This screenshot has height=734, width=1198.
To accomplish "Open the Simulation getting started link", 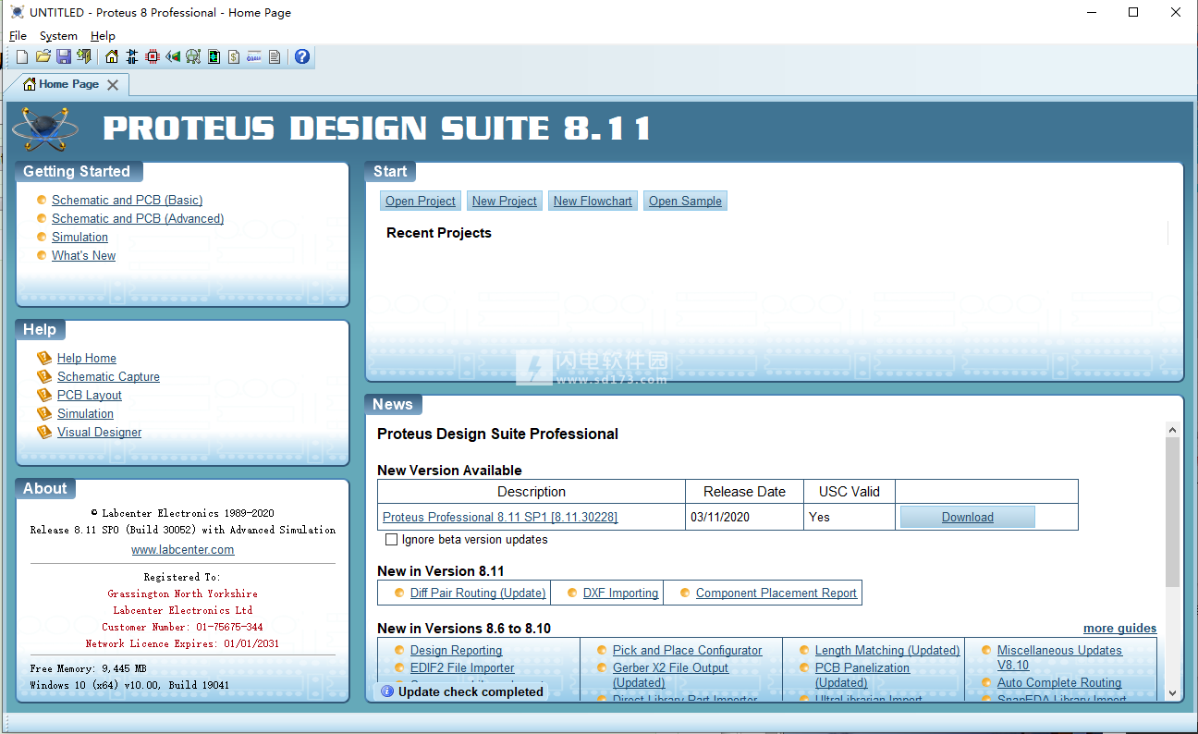I will [x=79, y=237].
